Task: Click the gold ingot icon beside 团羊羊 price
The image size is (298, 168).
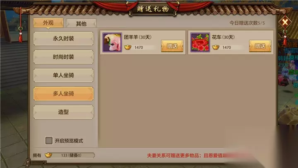Action: pyautogui.click(x=128, y=47)
